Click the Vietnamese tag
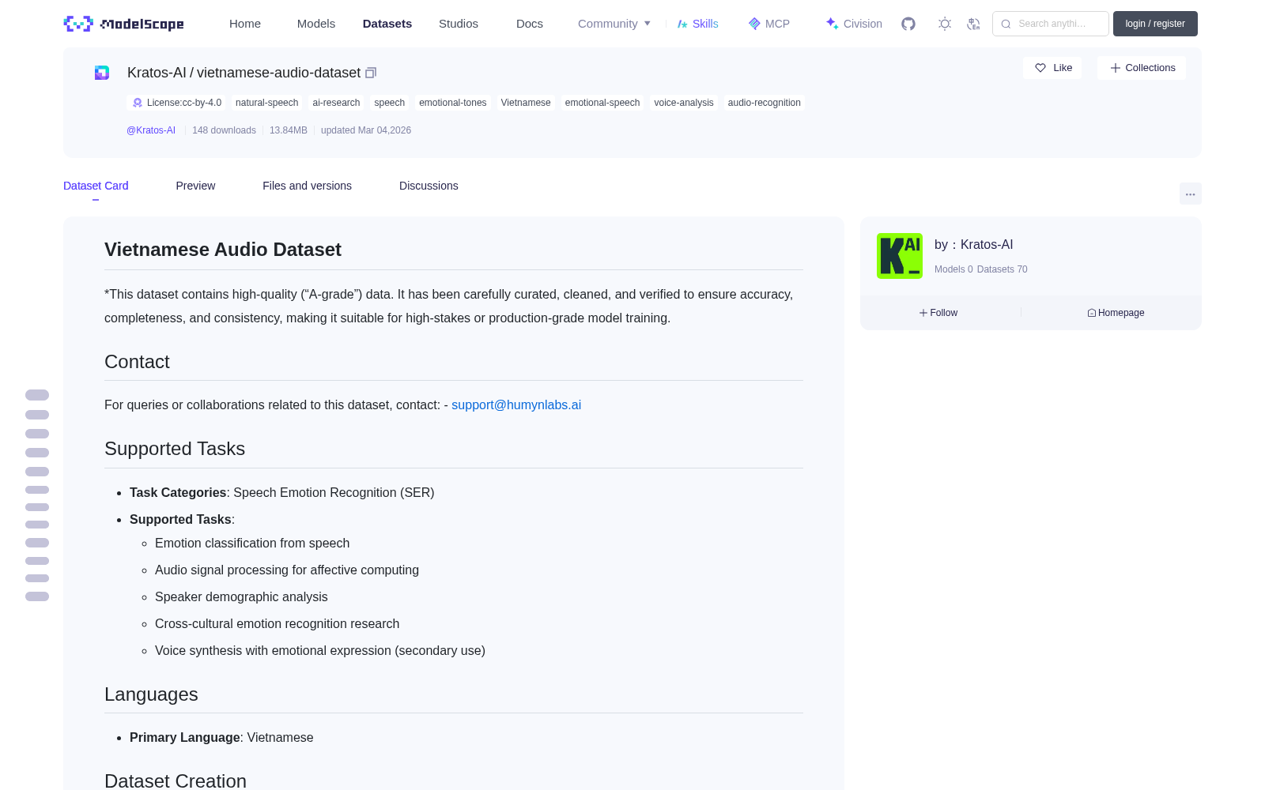This screenshot has width=1265, height=790. pos(526,103)
